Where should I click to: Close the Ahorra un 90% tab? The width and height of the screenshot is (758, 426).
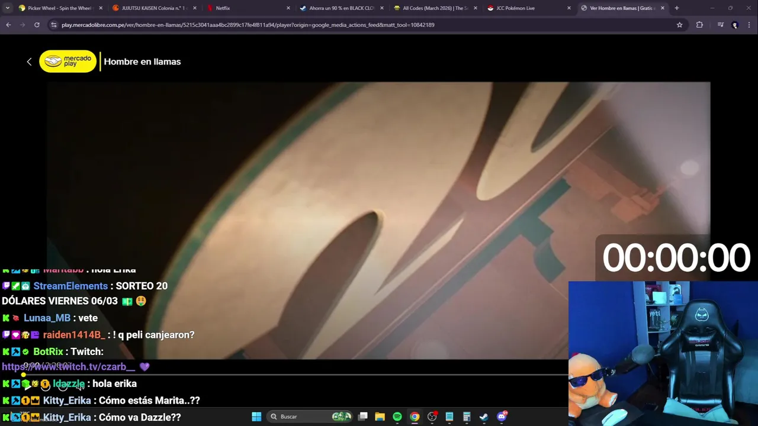pos(382,8)
